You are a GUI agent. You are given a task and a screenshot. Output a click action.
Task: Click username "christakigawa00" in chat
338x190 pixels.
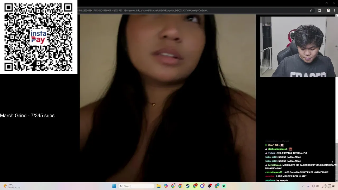click(274, 172)
